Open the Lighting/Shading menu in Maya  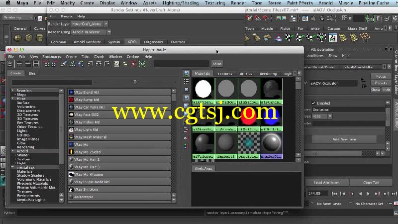(x=181, y=3)
